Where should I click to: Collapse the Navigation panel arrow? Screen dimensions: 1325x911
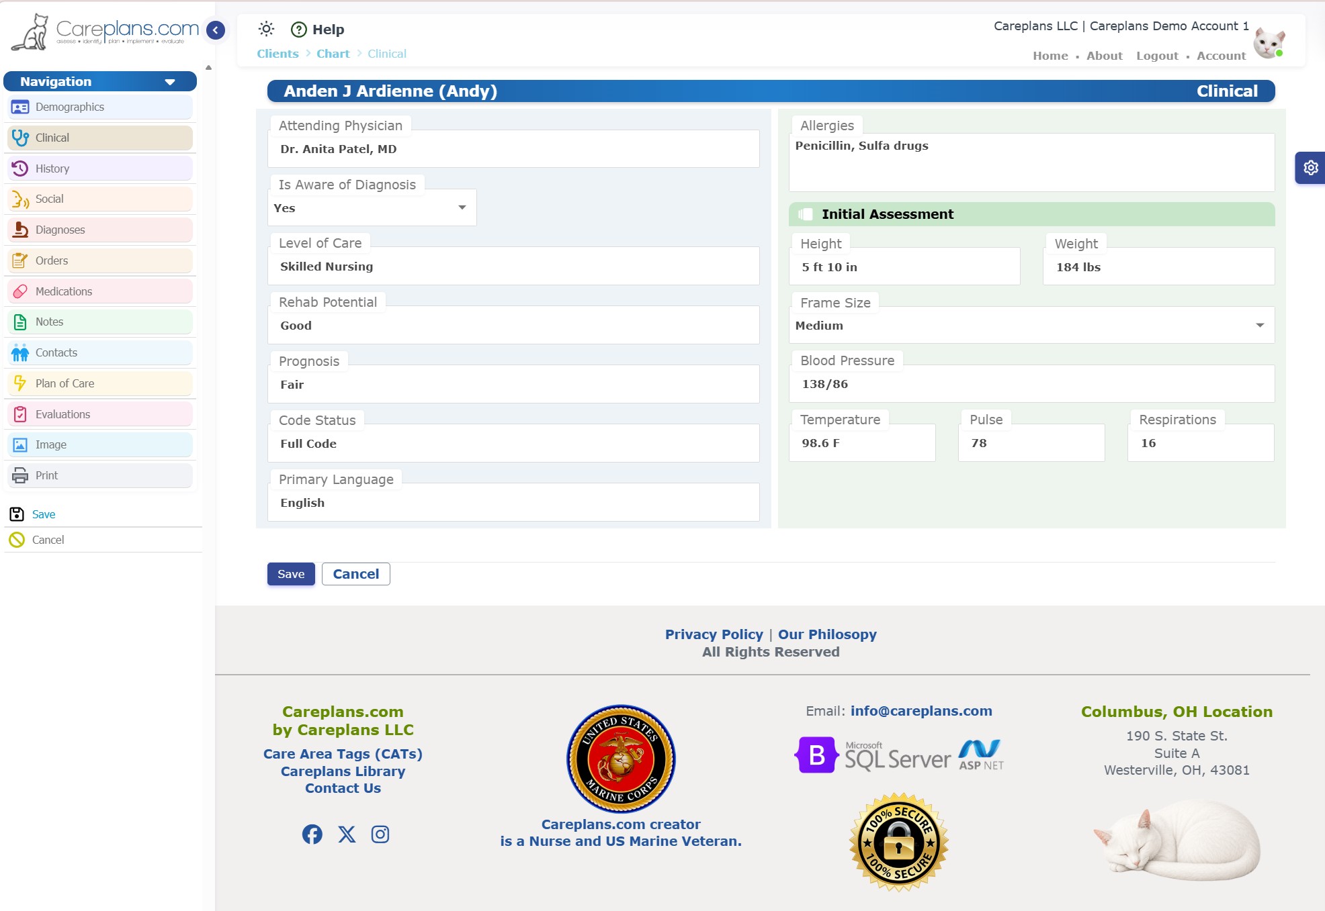click(x=170, y=82)
